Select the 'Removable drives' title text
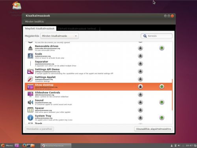 point(46,46)
